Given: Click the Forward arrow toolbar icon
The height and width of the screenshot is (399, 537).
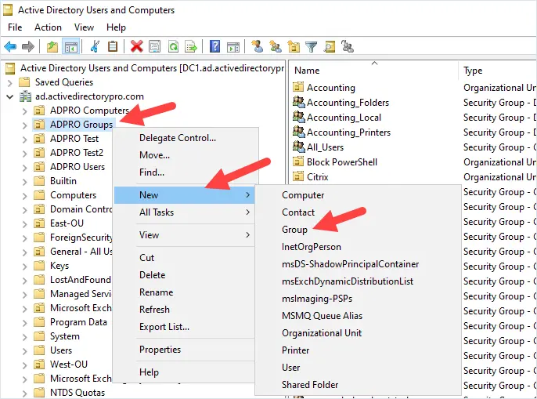Looking at the screenshot, I should (28, 46).
